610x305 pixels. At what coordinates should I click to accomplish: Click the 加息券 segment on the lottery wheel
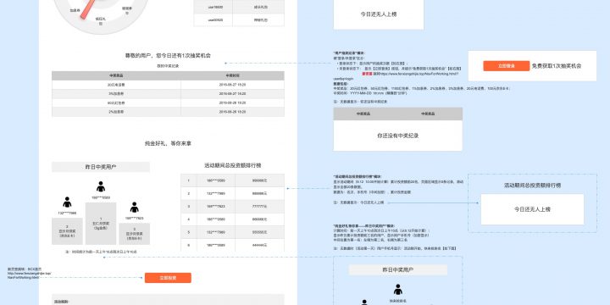75,10
